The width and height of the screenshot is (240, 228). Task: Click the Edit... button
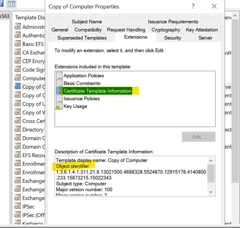tap(198, 137)
